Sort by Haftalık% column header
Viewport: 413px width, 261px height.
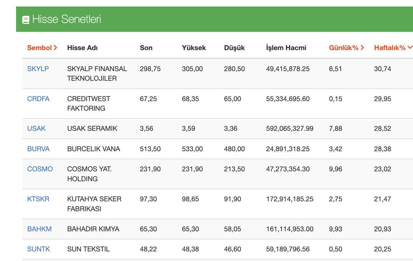393,48
